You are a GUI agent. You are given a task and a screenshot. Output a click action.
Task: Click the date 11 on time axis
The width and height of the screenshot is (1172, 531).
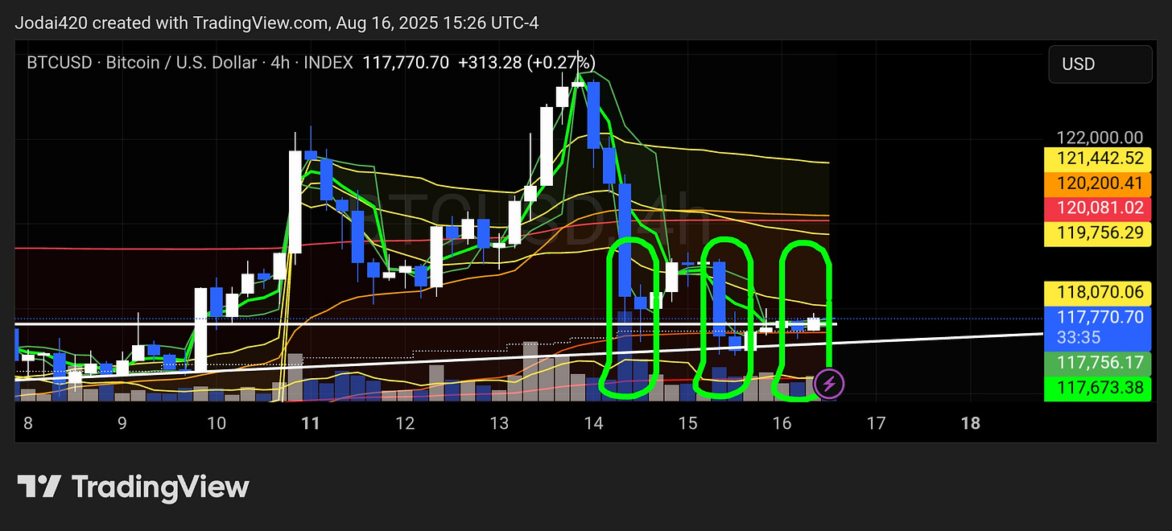click(311, 422)
